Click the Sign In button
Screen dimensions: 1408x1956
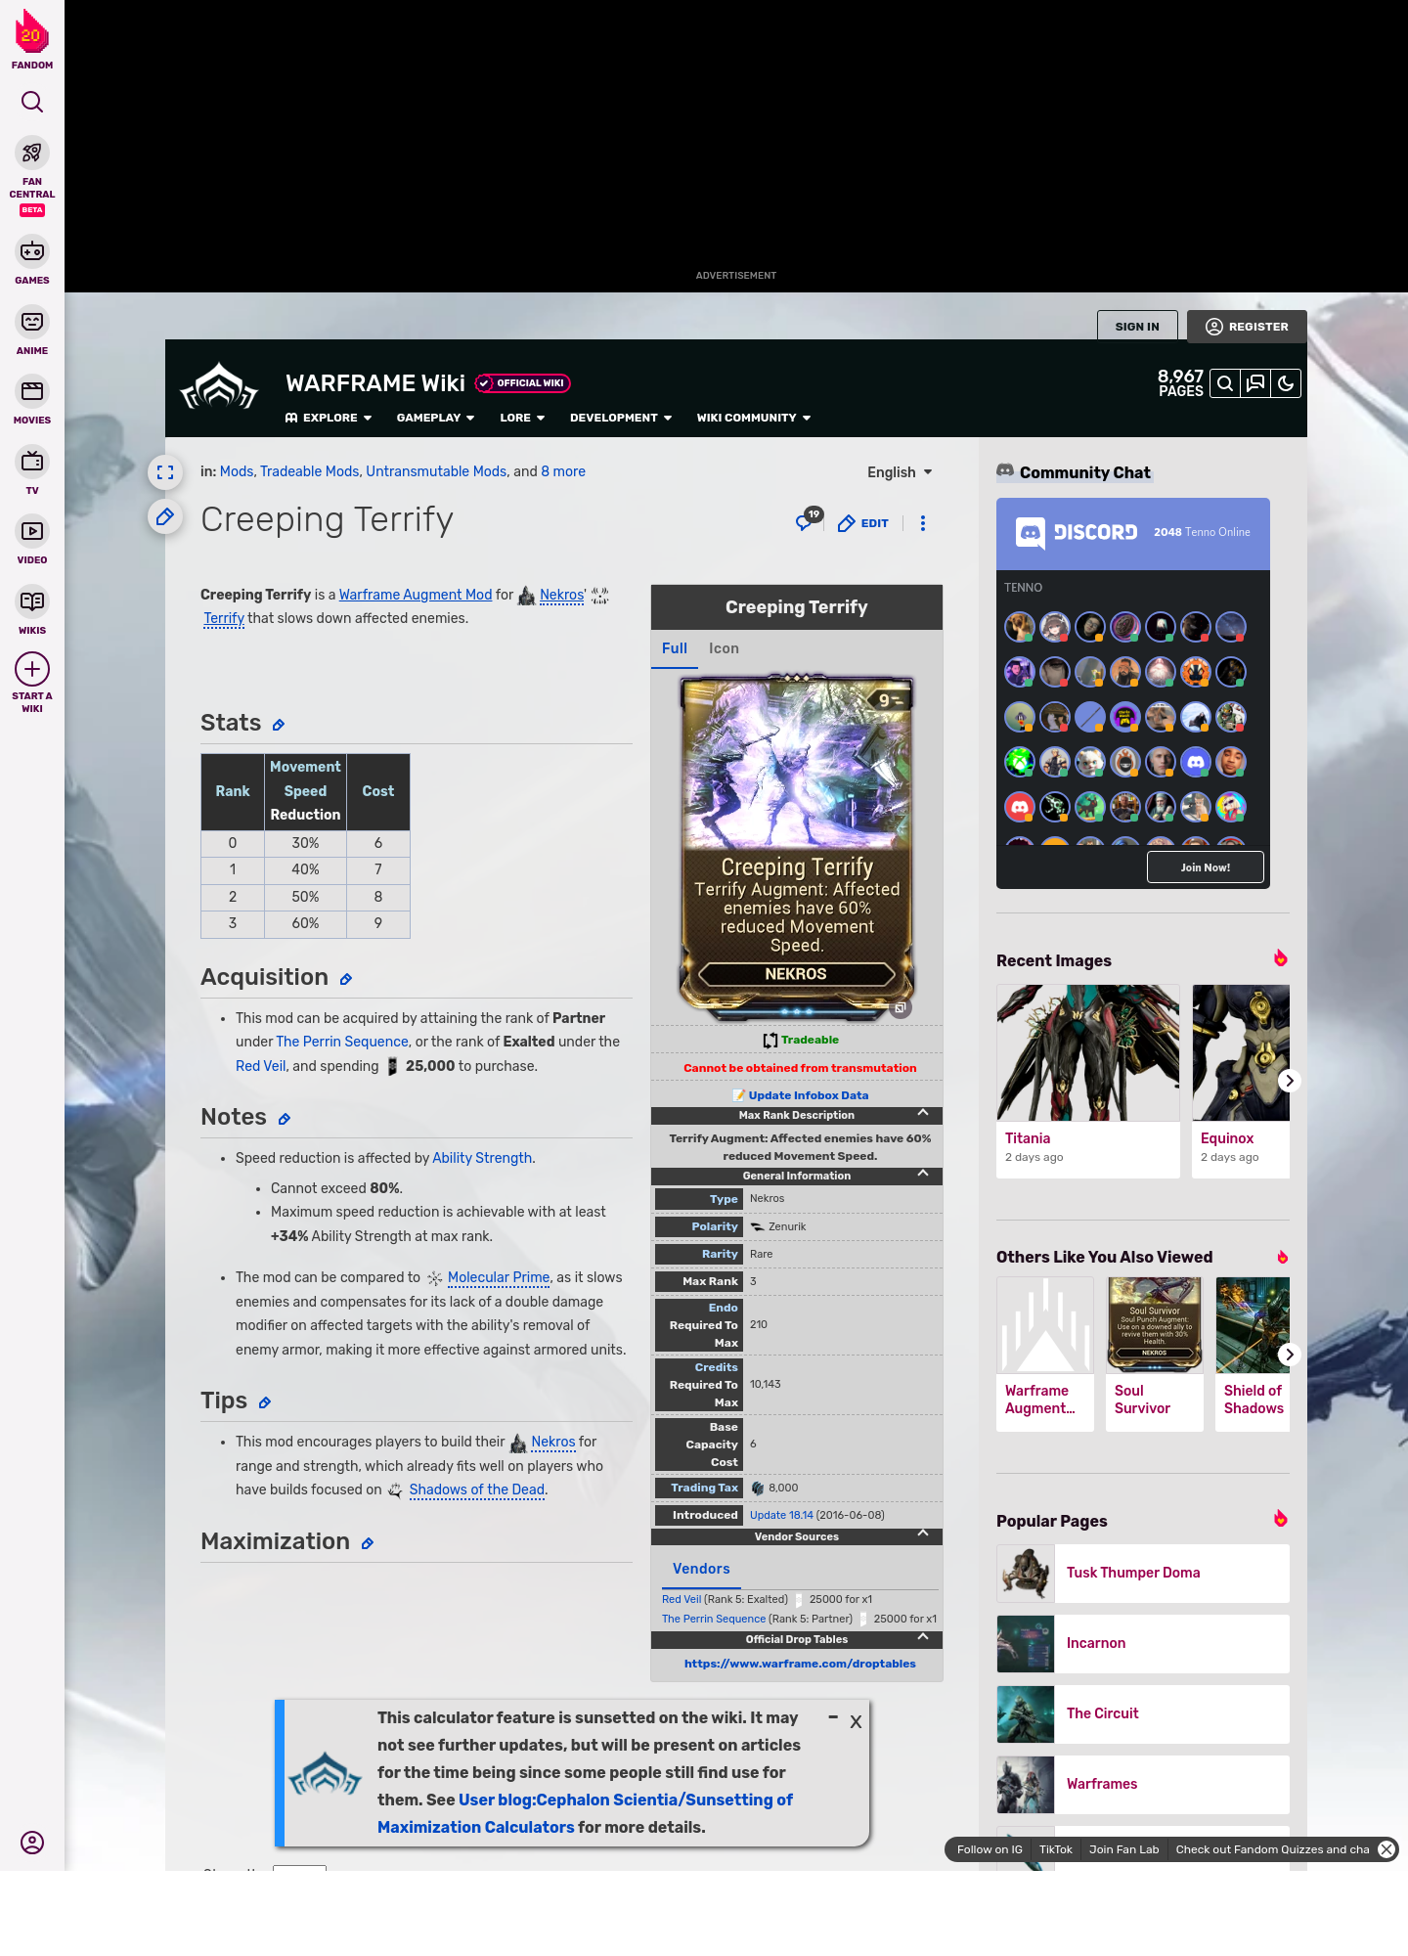(1137, 327)
